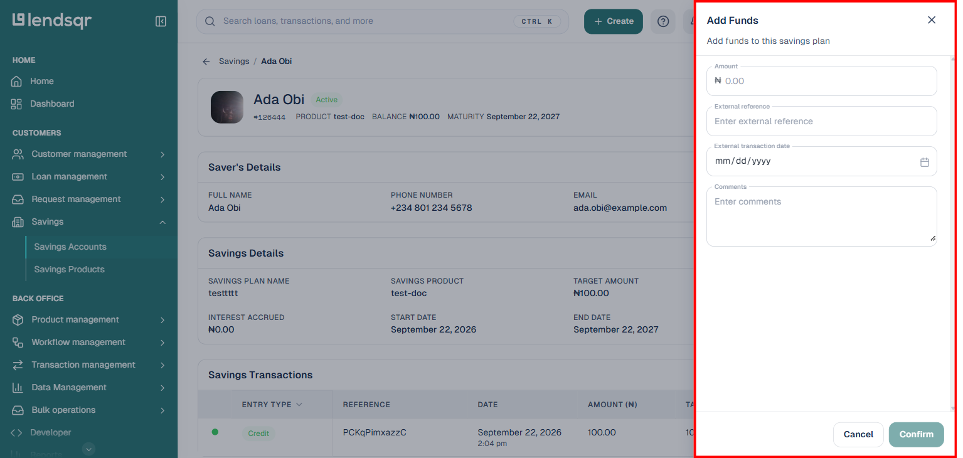963x458 pixels.
Task: Confirm adding funds
Action: coord(917,434)
